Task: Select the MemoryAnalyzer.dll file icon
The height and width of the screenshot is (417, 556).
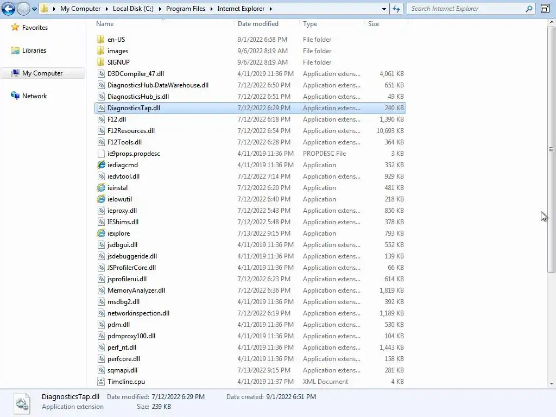Action: click(101, 290)
